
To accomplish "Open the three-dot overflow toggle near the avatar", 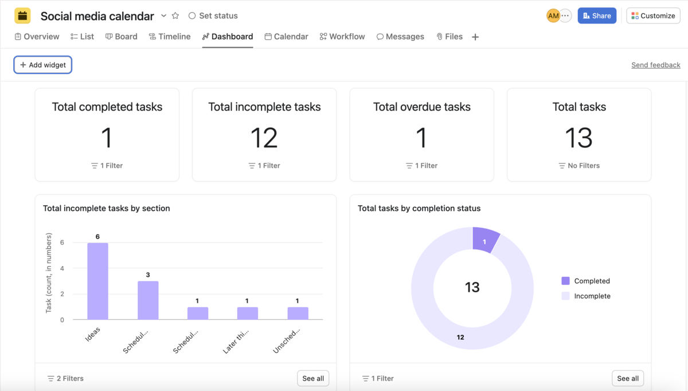I will (x=566, y=15).
